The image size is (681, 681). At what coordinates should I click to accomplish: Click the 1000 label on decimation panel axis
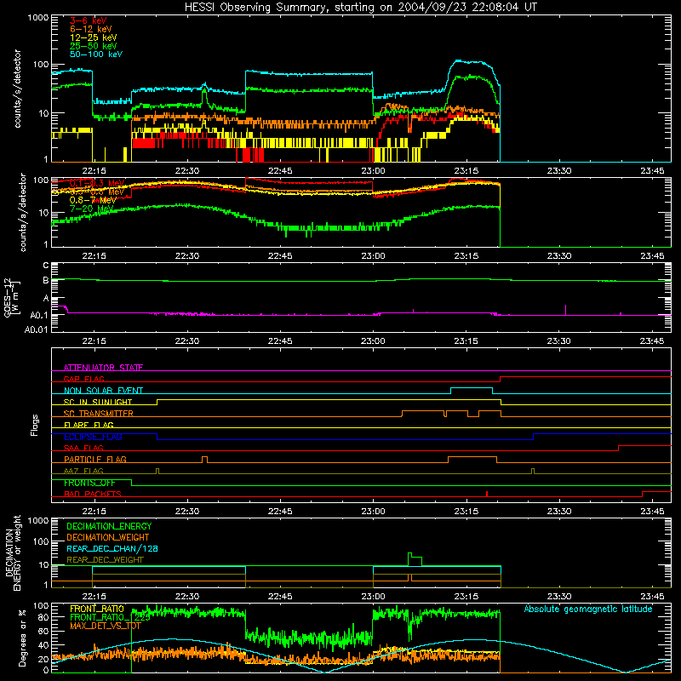click(x=37, y=521)
